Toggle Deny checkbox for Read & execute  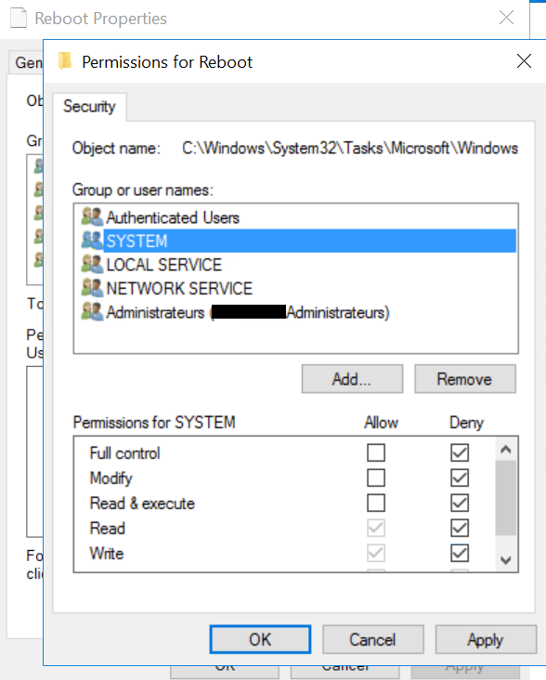(460, 503)
